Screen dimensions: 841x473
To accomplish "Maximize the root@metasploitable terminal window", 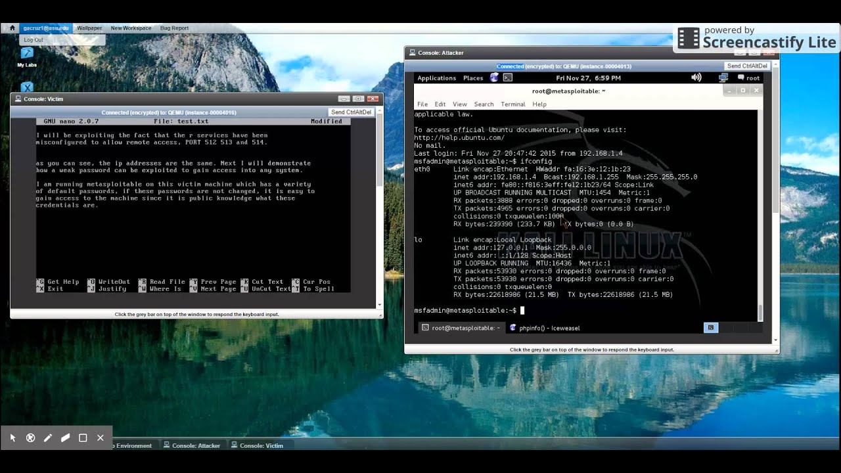I will tap(743, 91).
